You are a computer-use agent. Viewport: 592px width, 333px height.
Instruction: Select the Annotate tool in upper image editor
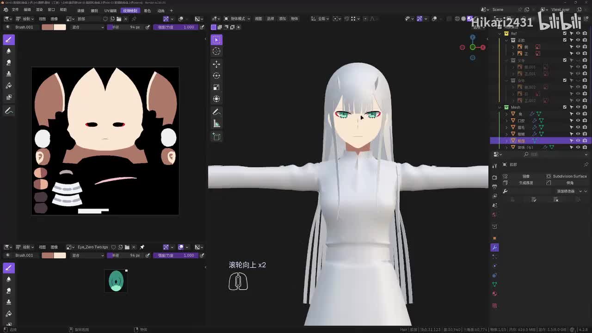[8, 111]
